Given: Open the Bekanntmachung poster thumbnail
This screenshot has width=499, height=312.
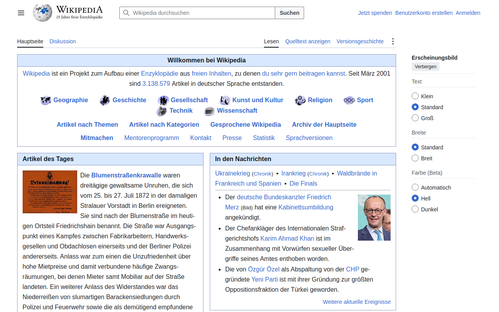Looking at the screenshot, I should [x=50, y=192].
